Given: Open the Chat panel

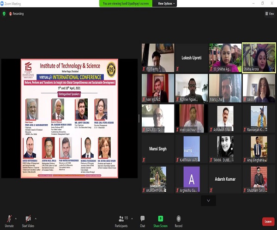Looking at the screenshot, I should point(143,222).
